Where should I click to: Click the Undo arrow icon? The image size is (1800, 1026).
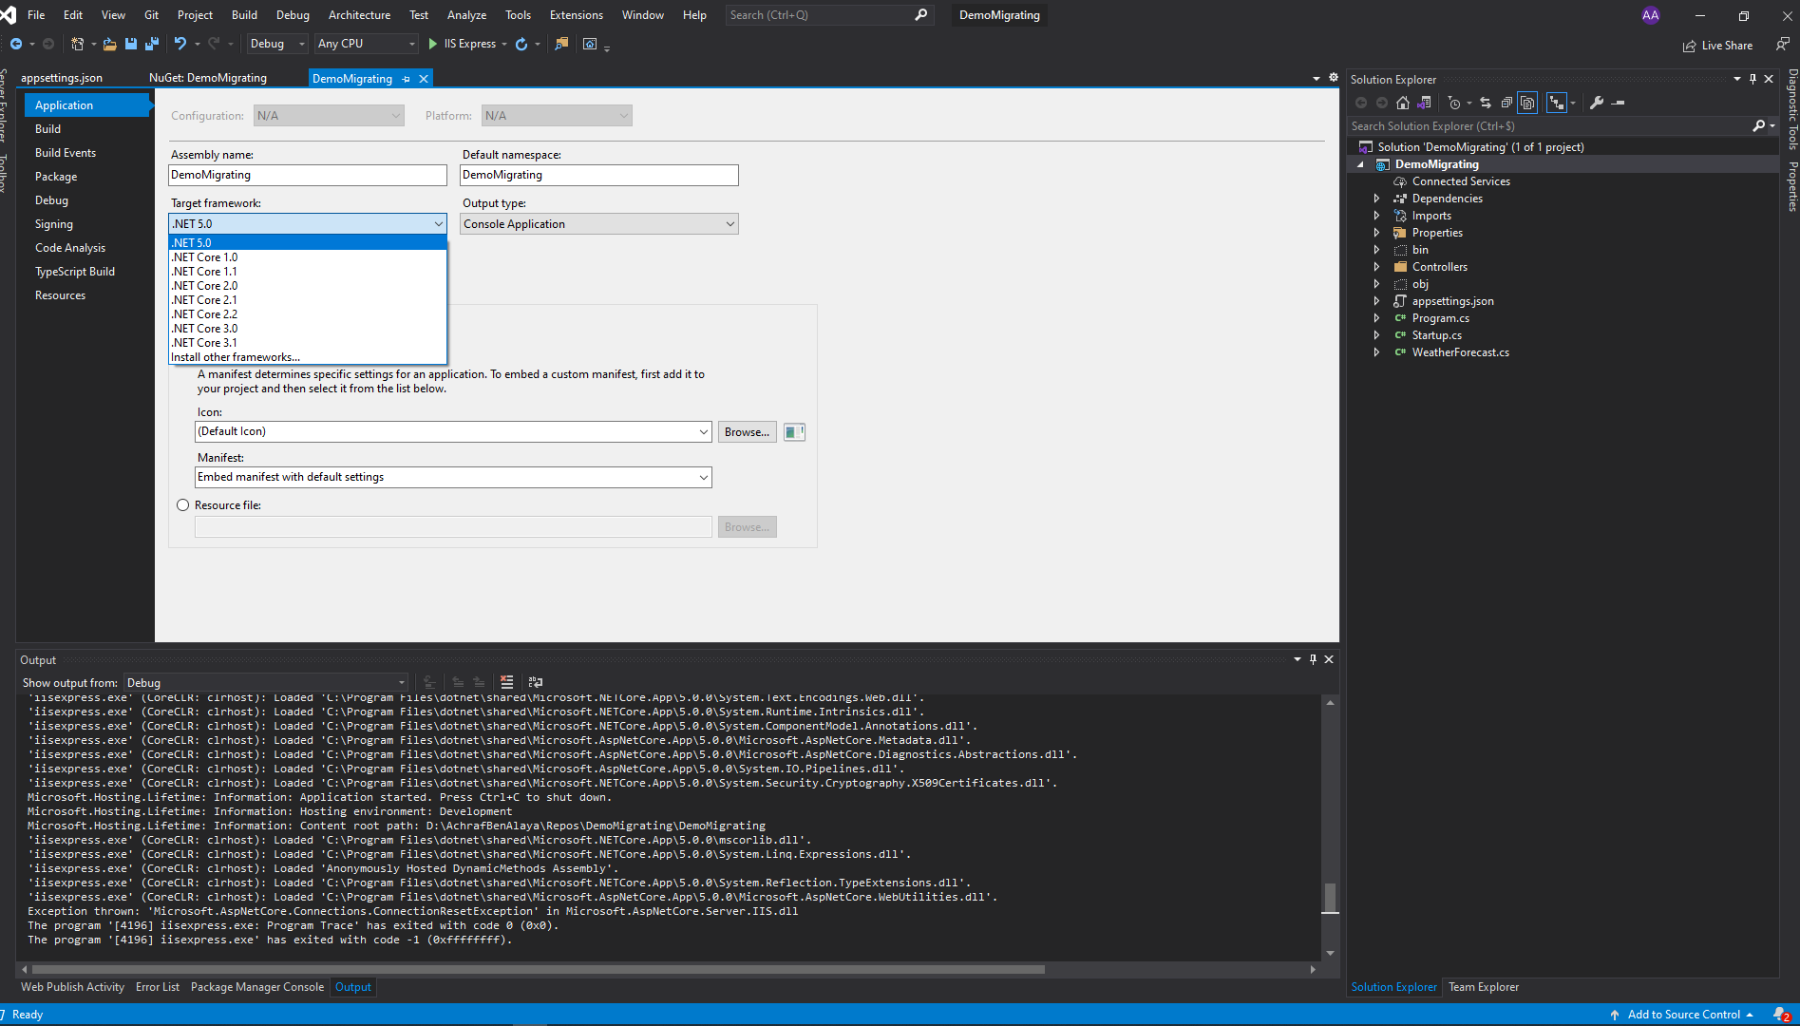coord(180,44)
